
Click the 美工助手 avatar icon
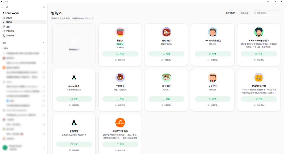click(x=166, y=77)
